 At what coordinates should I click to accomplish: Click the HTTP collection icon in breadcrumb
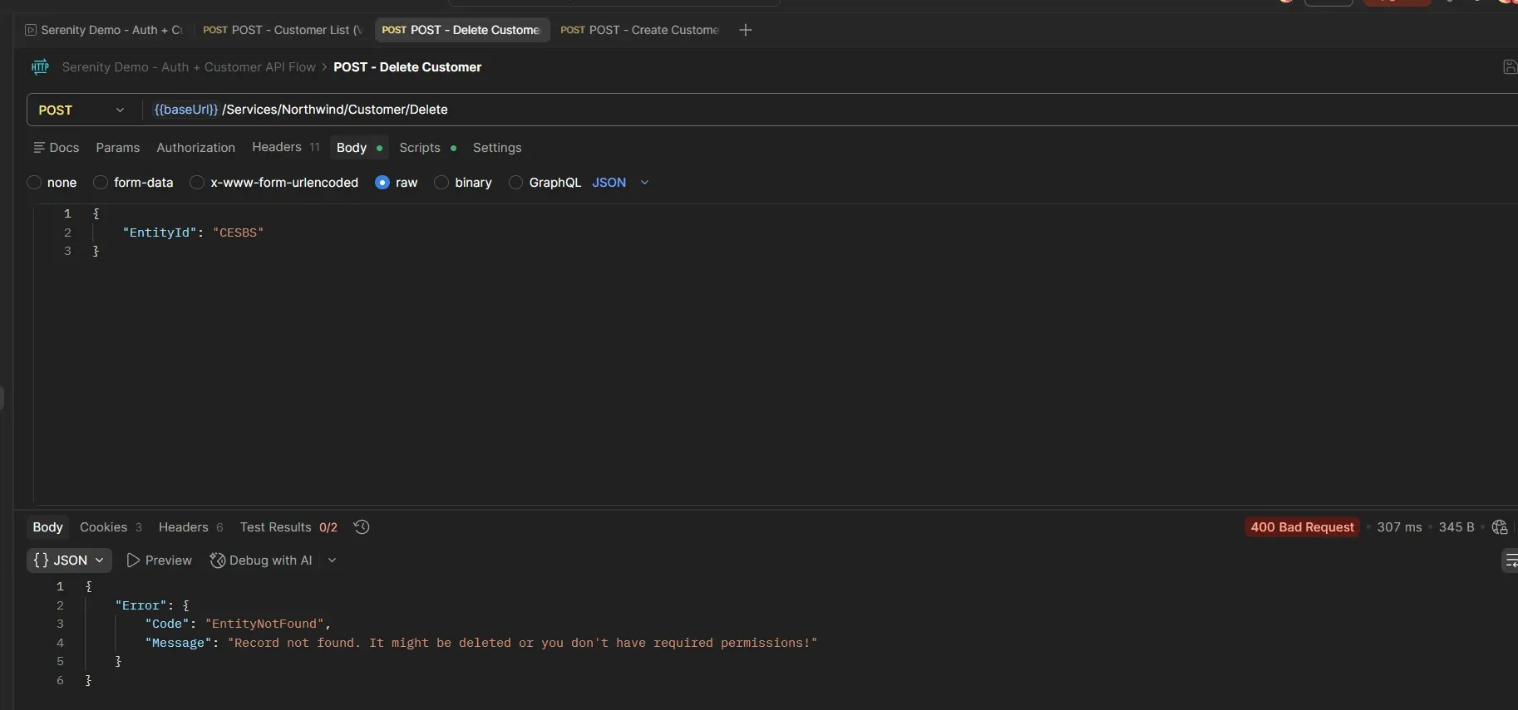pyautogui.click(x=40, y=67)
